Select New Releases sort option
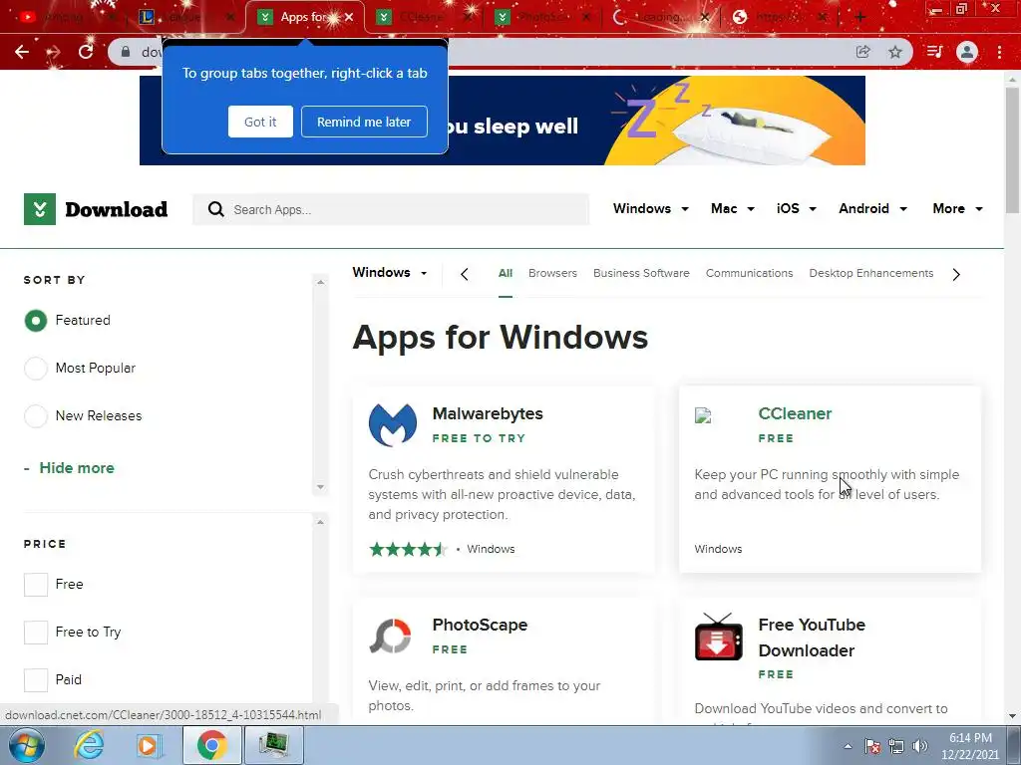 pyautogui.click(x=36, y=415)
